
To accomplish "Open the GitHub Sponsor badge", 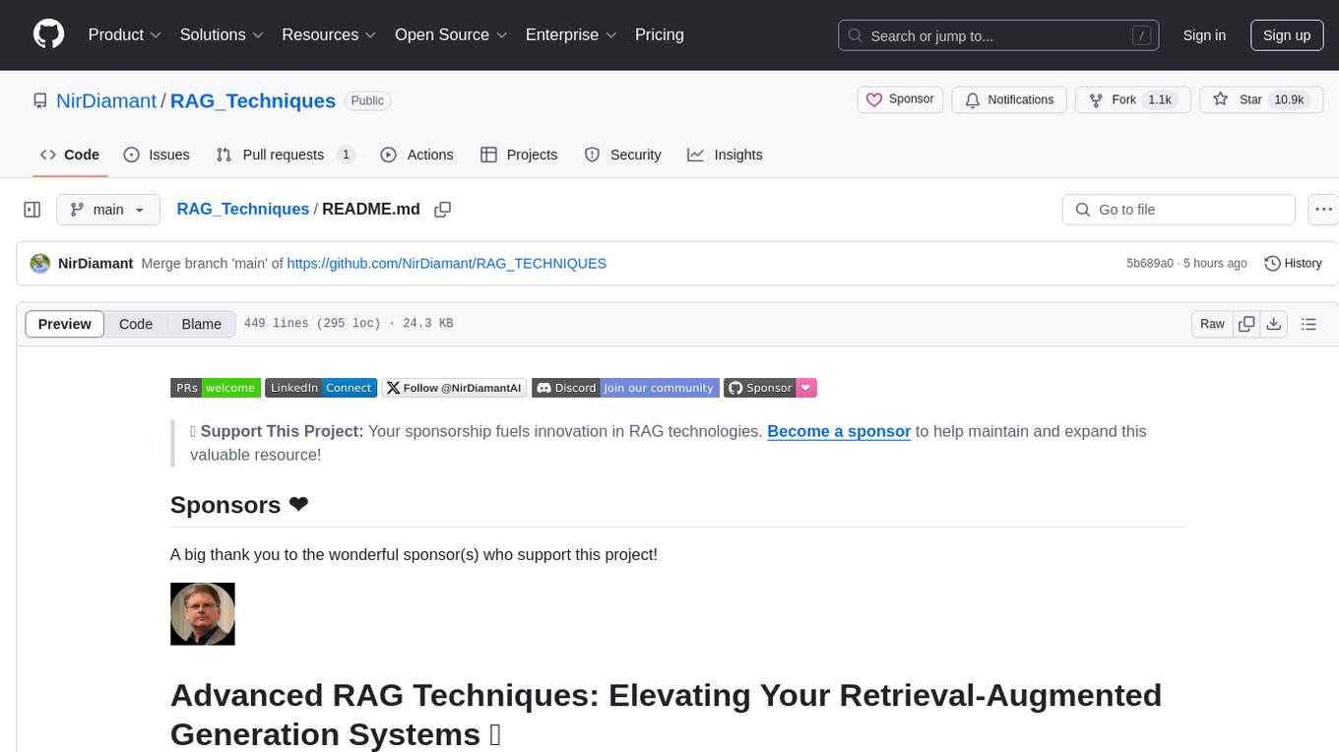I will (x=771, y=388).
